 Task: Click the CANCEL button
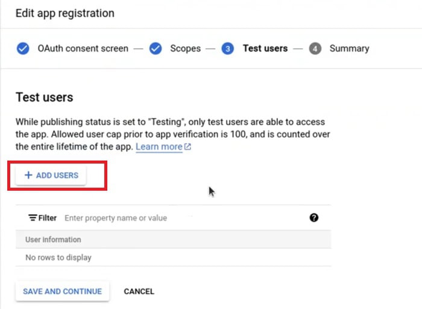click(139, 291)
